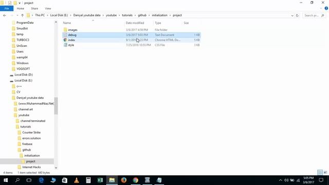Navigate to "Local Disk (E:)" breadcrumb

pos(59,15)
